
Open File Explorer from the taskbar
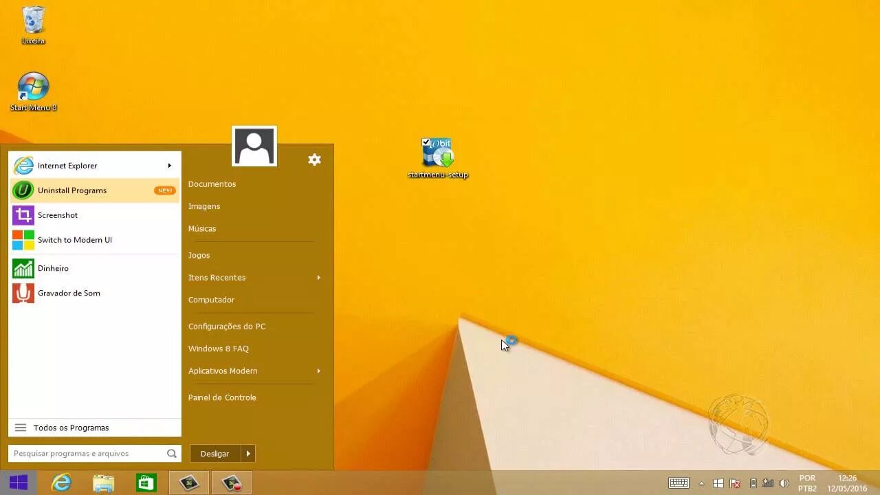pos(104,483)
